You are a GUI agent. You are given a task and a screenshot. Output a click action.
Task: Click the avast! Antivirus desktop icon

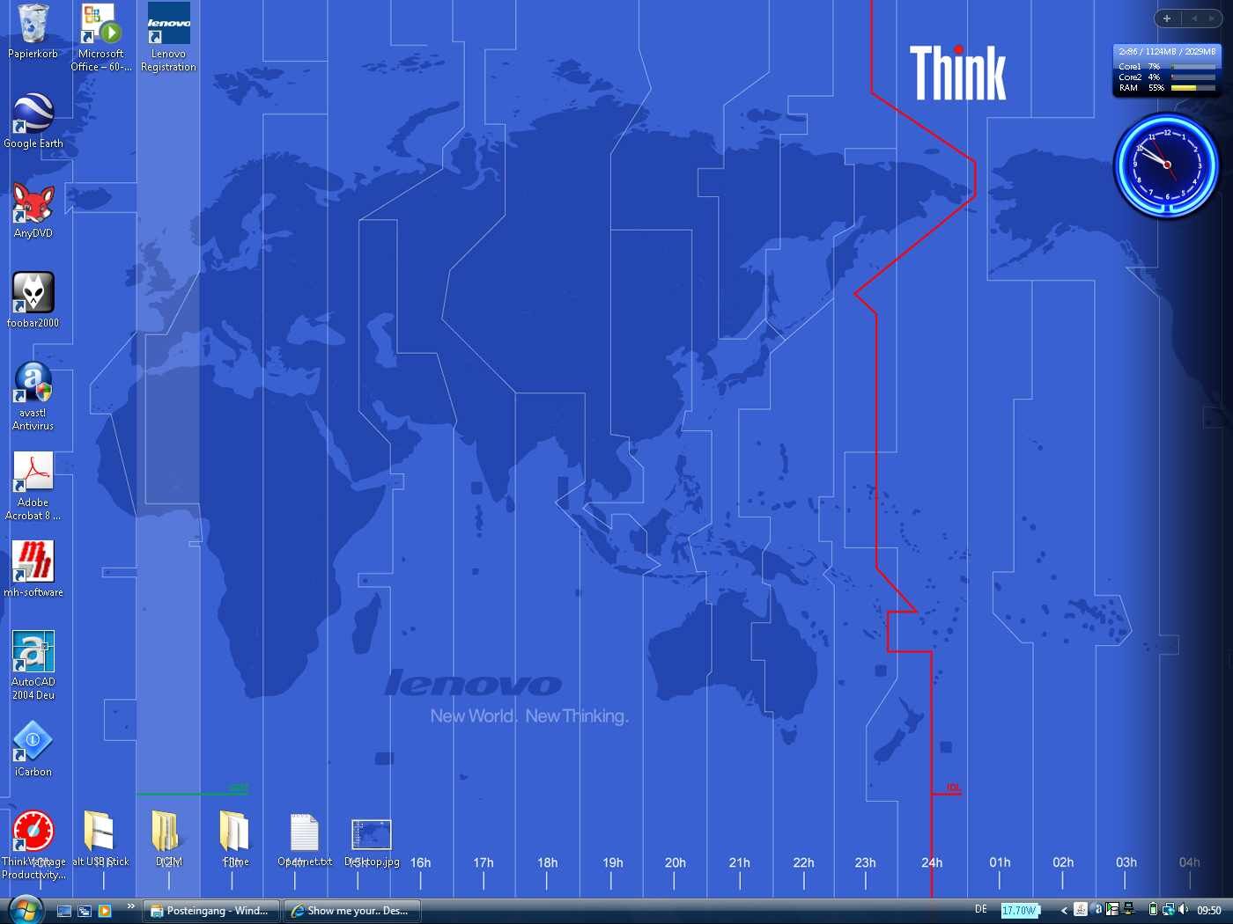33,385
